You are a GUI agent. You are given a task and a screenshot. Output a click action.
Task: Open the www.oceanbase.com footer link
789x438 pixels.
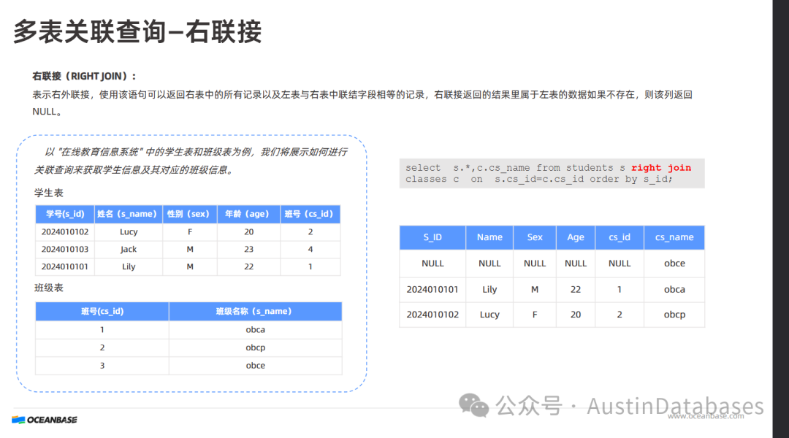(706, 416)
